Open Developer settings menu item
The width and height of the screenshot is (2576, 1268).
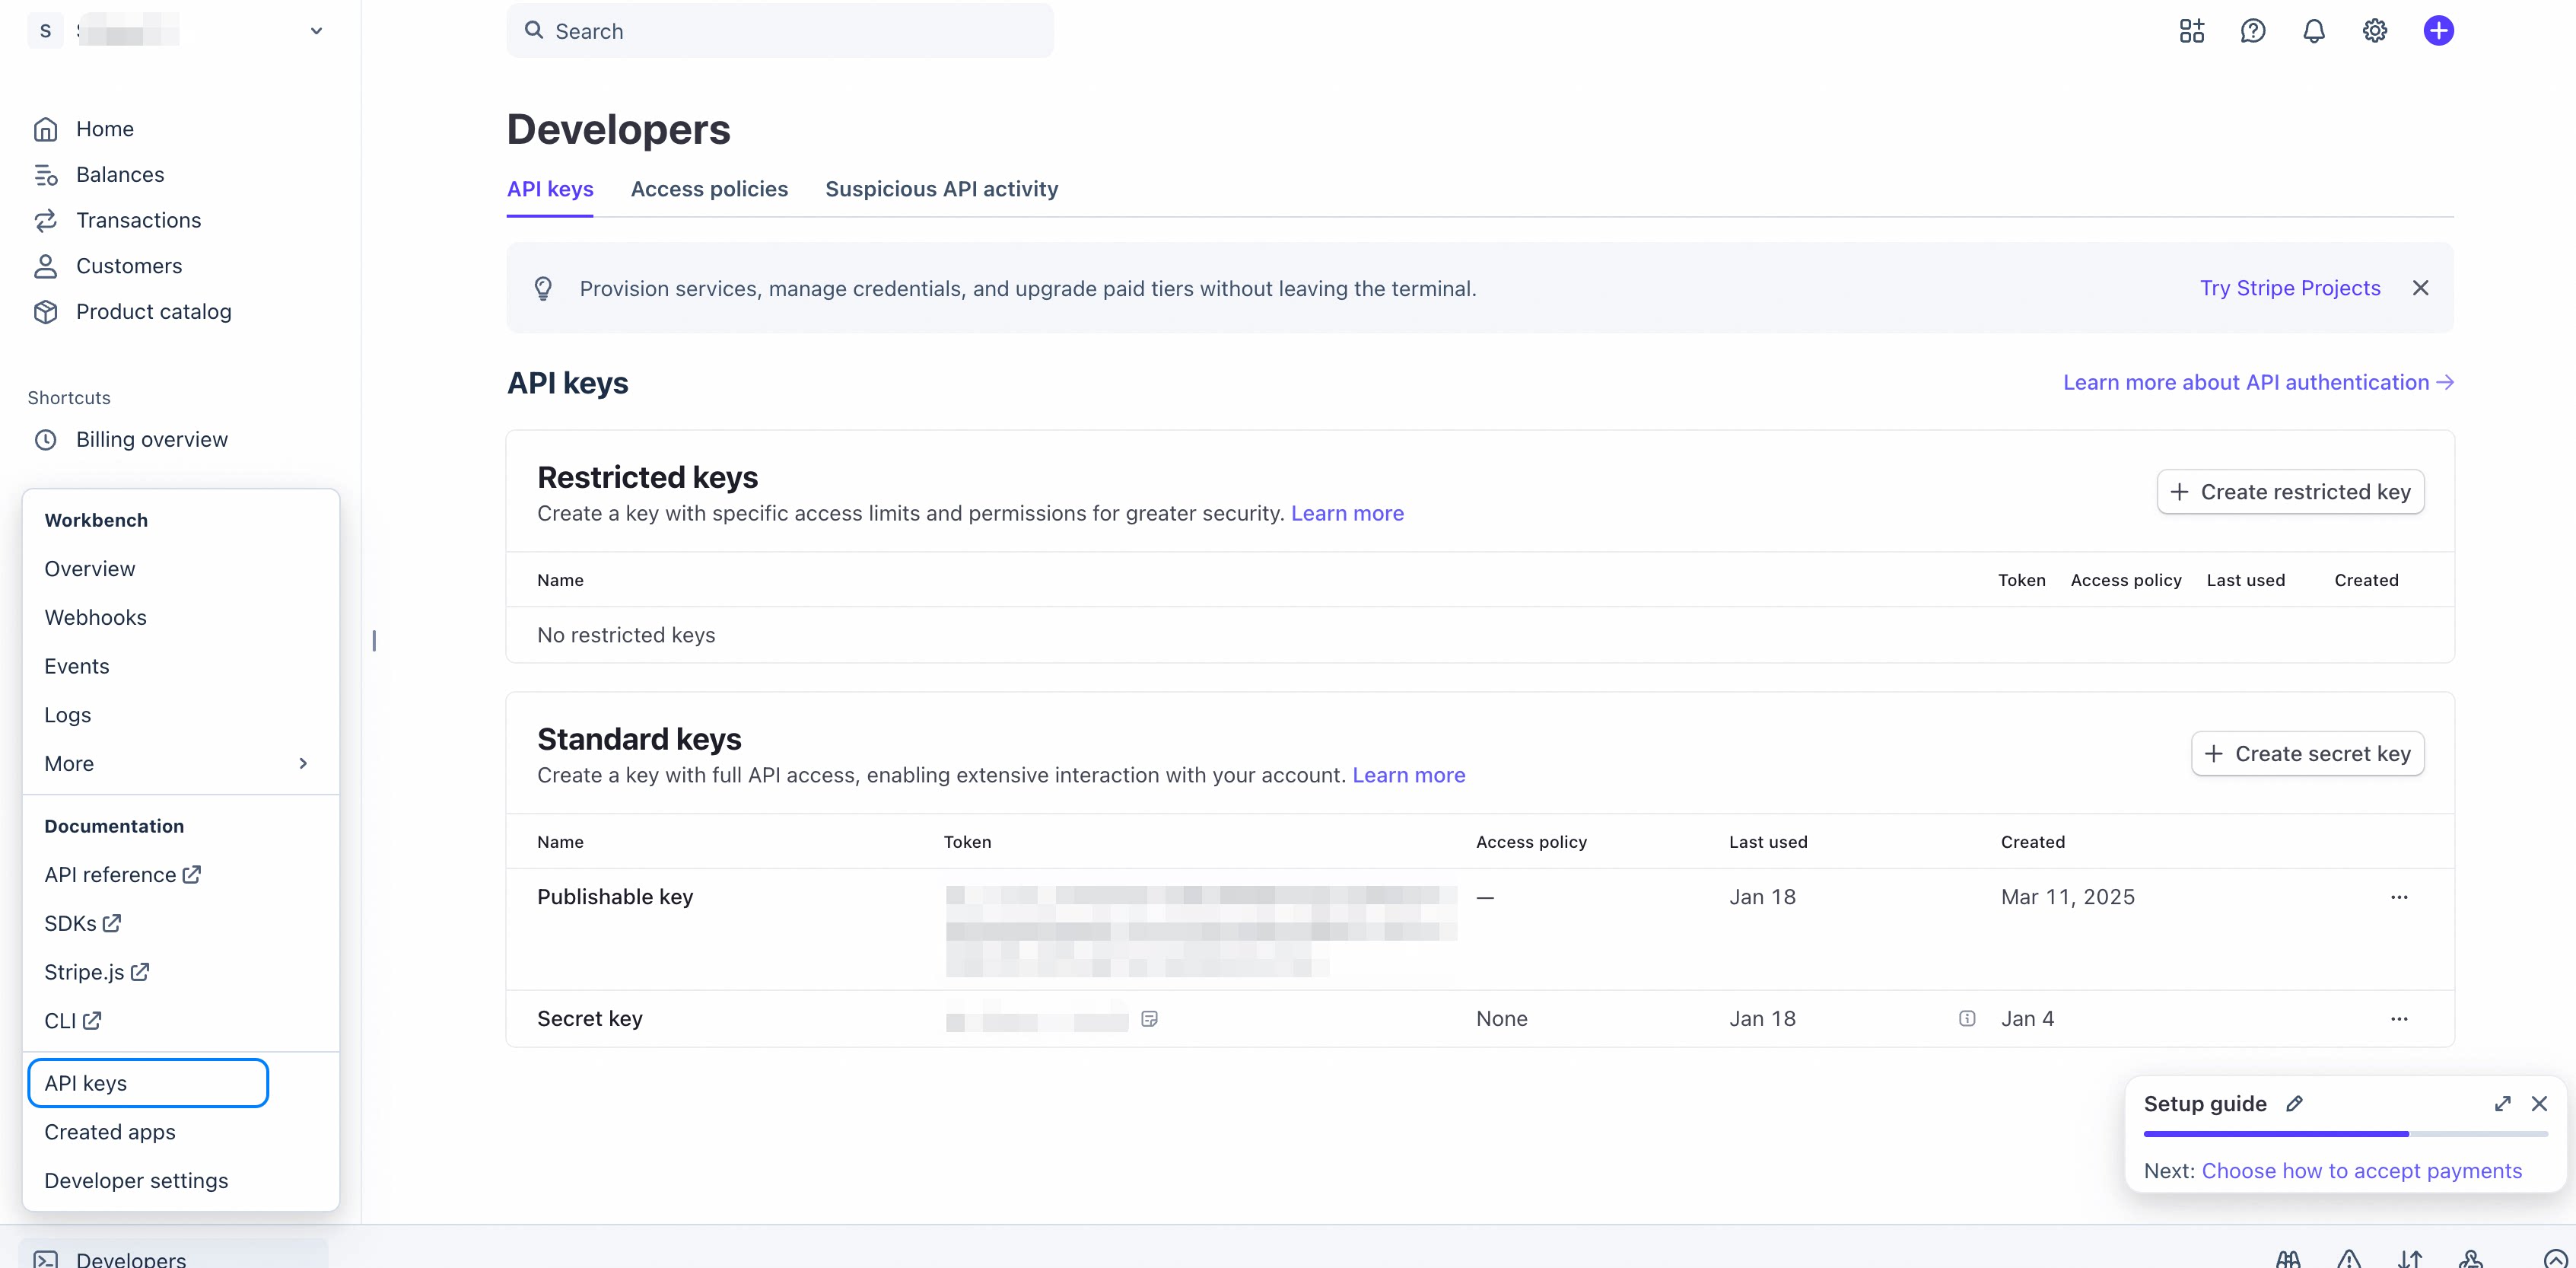(136, 1181)
